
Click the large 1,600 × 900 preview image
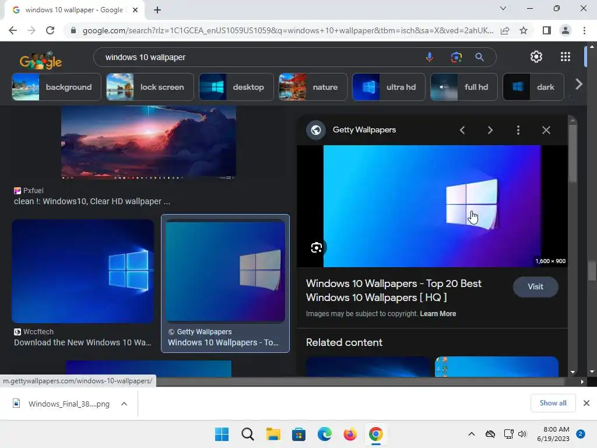[x=432, y=206]
